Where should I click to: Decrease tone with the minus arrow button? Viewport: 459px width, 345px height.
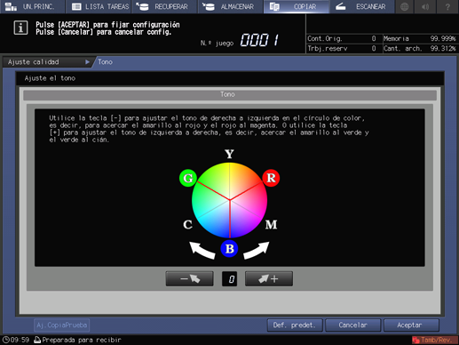coord(189,278)
